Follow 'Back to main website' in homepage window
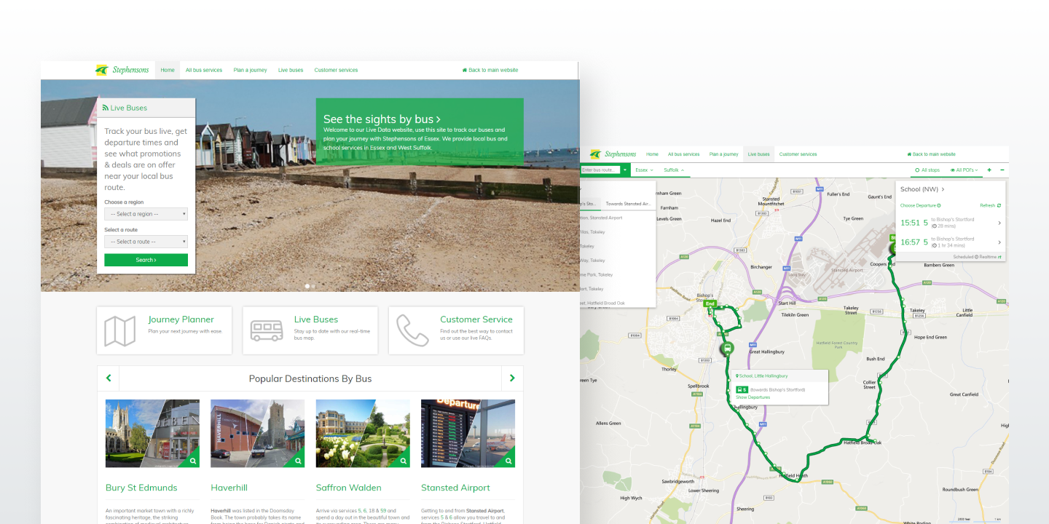Viewport: 1049px width, 524px height. (x=490, y=71)
